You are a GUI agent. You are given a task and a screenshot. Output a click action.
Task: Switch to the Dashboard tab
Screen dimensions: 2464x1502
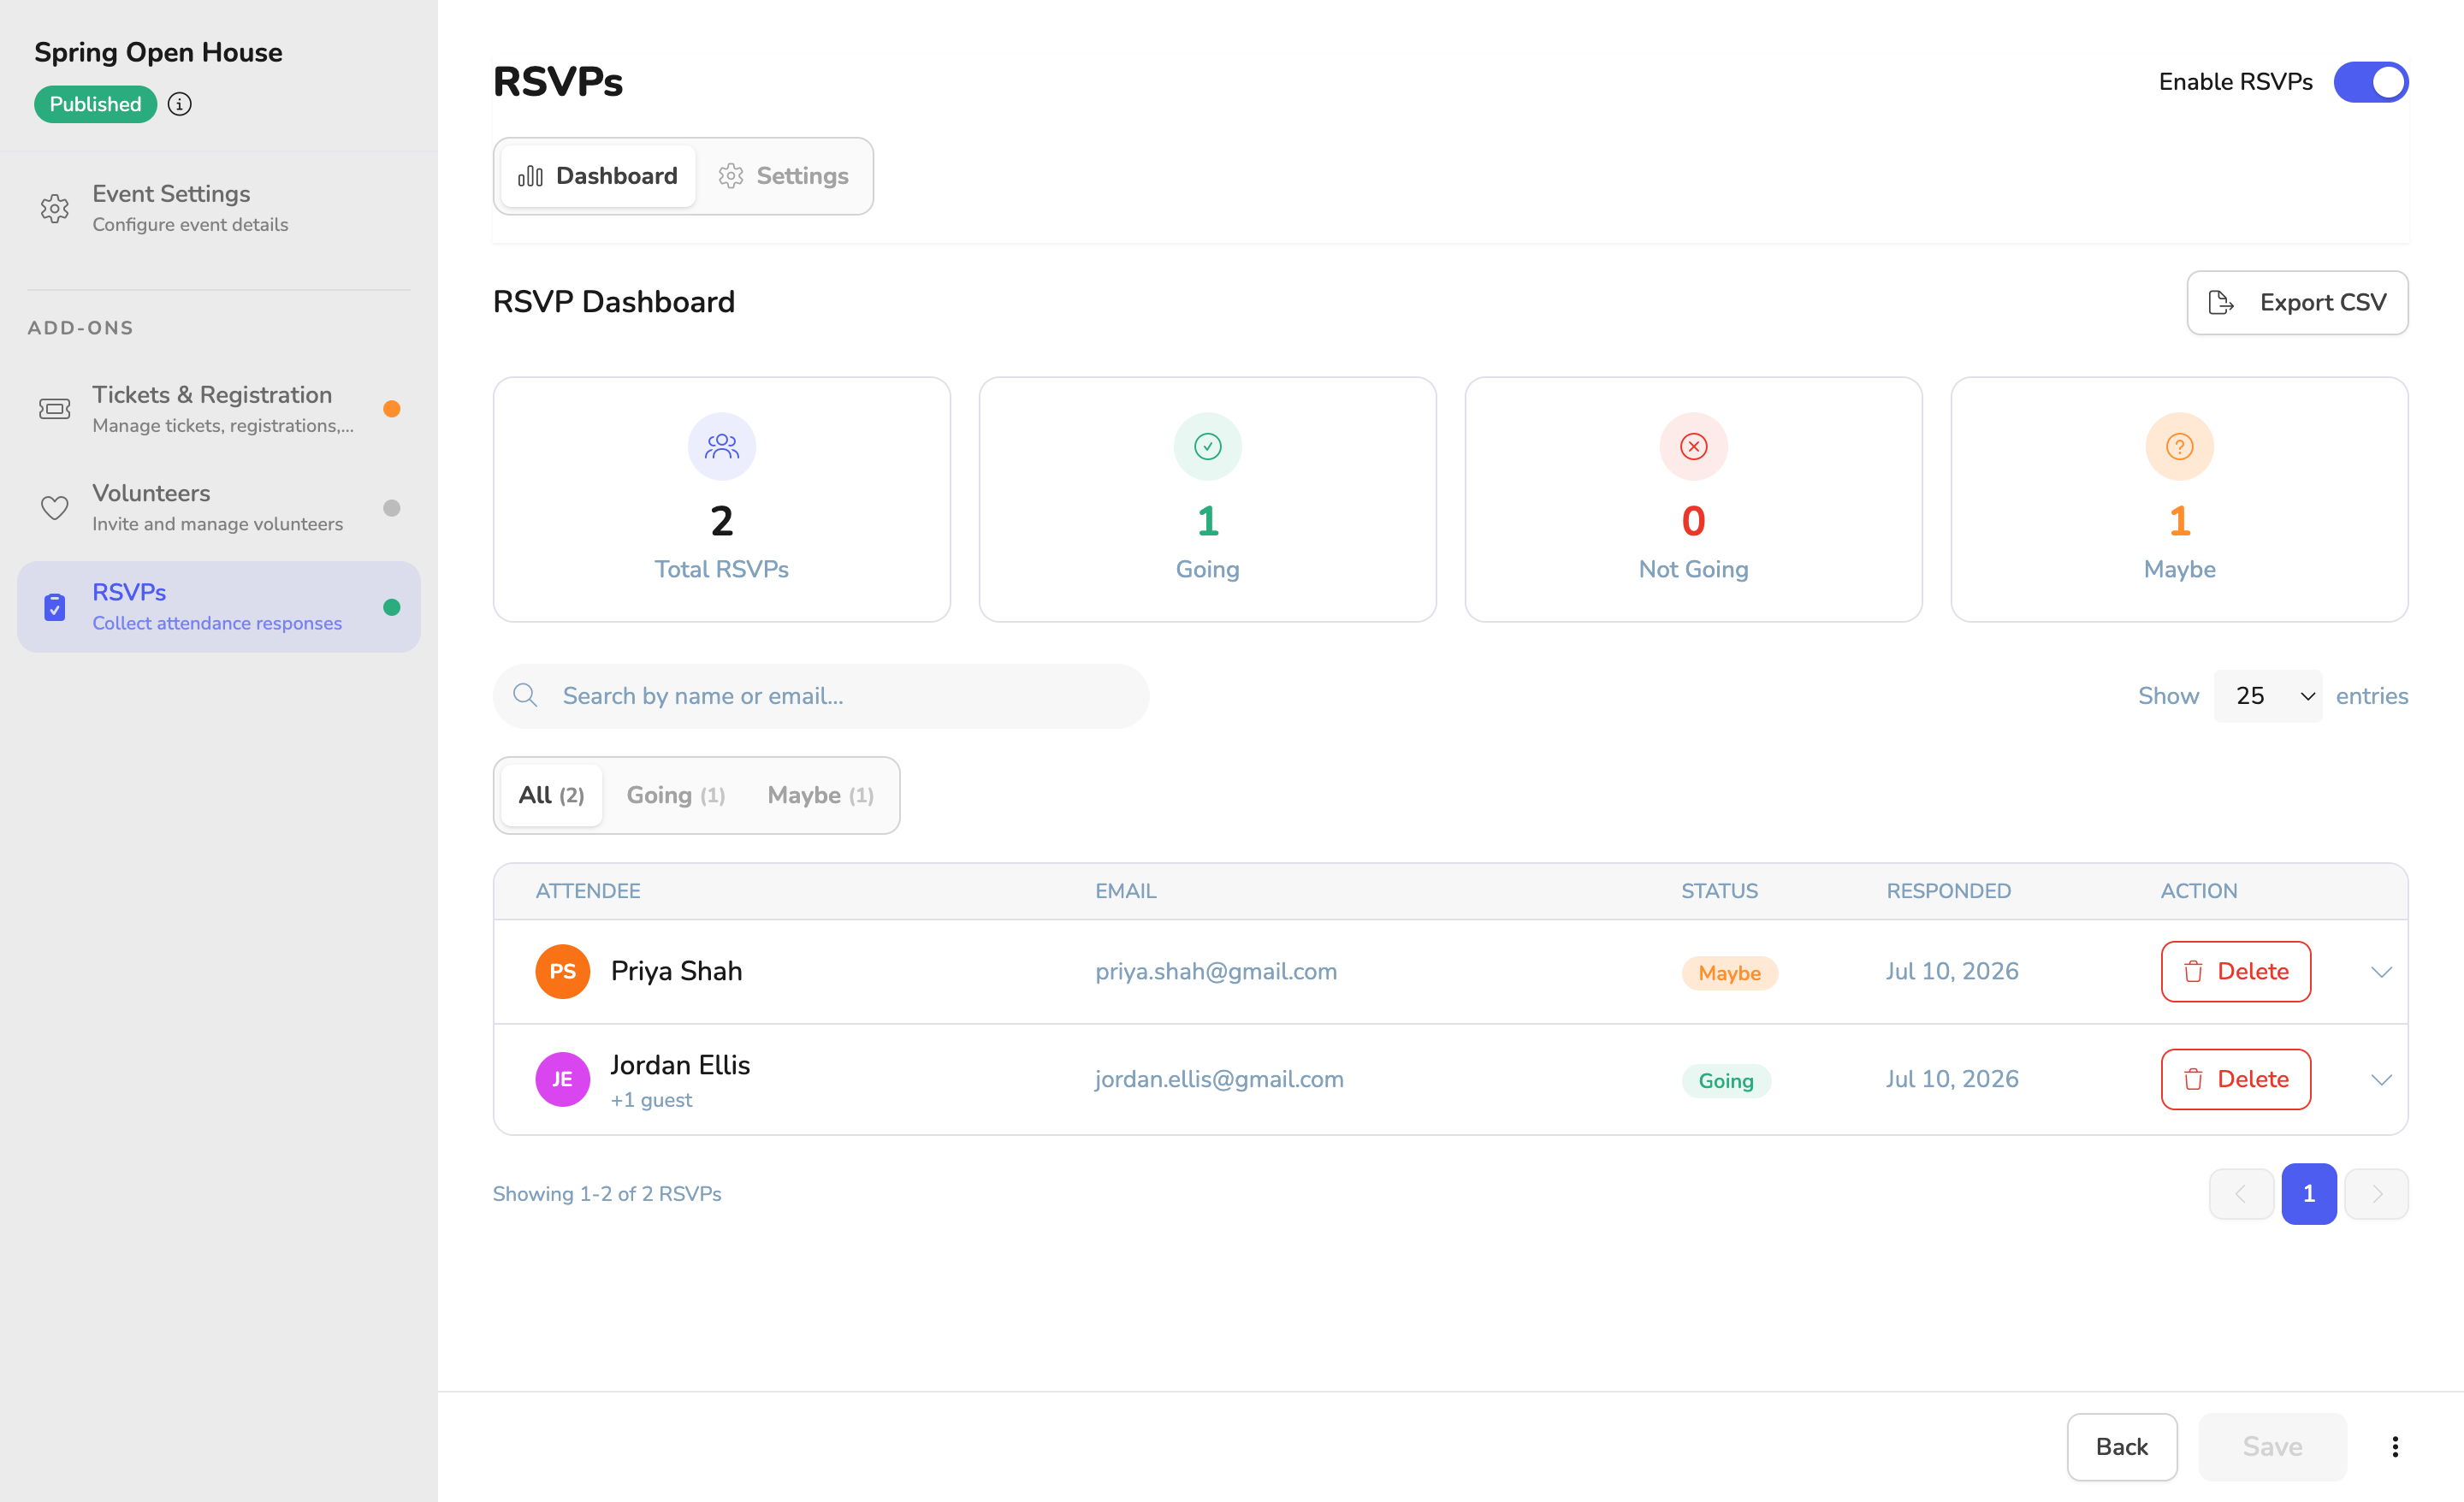pos(598,176)
